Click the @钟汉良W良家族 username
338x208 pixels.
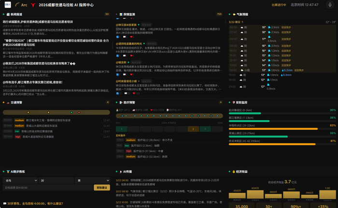coord(126,25)
